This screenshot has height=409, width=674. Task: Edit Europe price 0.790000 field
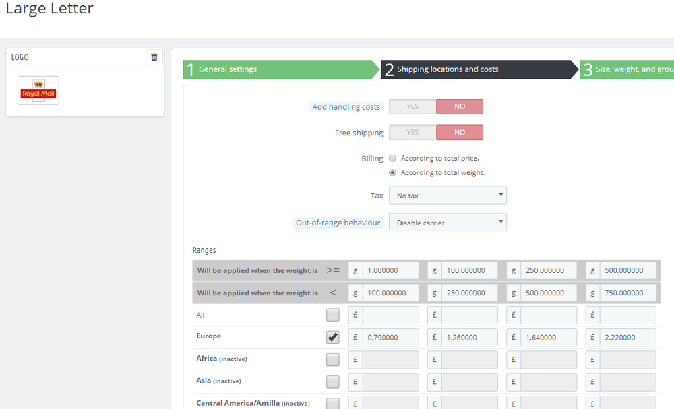[390, 337]
